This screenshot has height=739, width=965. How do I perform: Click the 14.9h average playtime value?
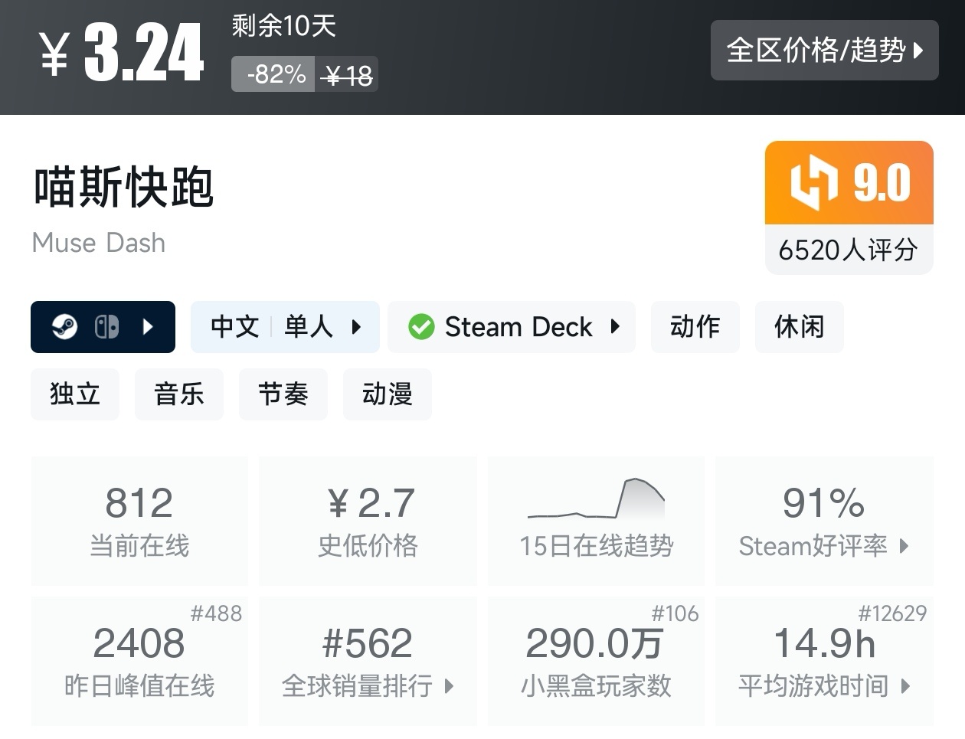(x=824, y=643)
